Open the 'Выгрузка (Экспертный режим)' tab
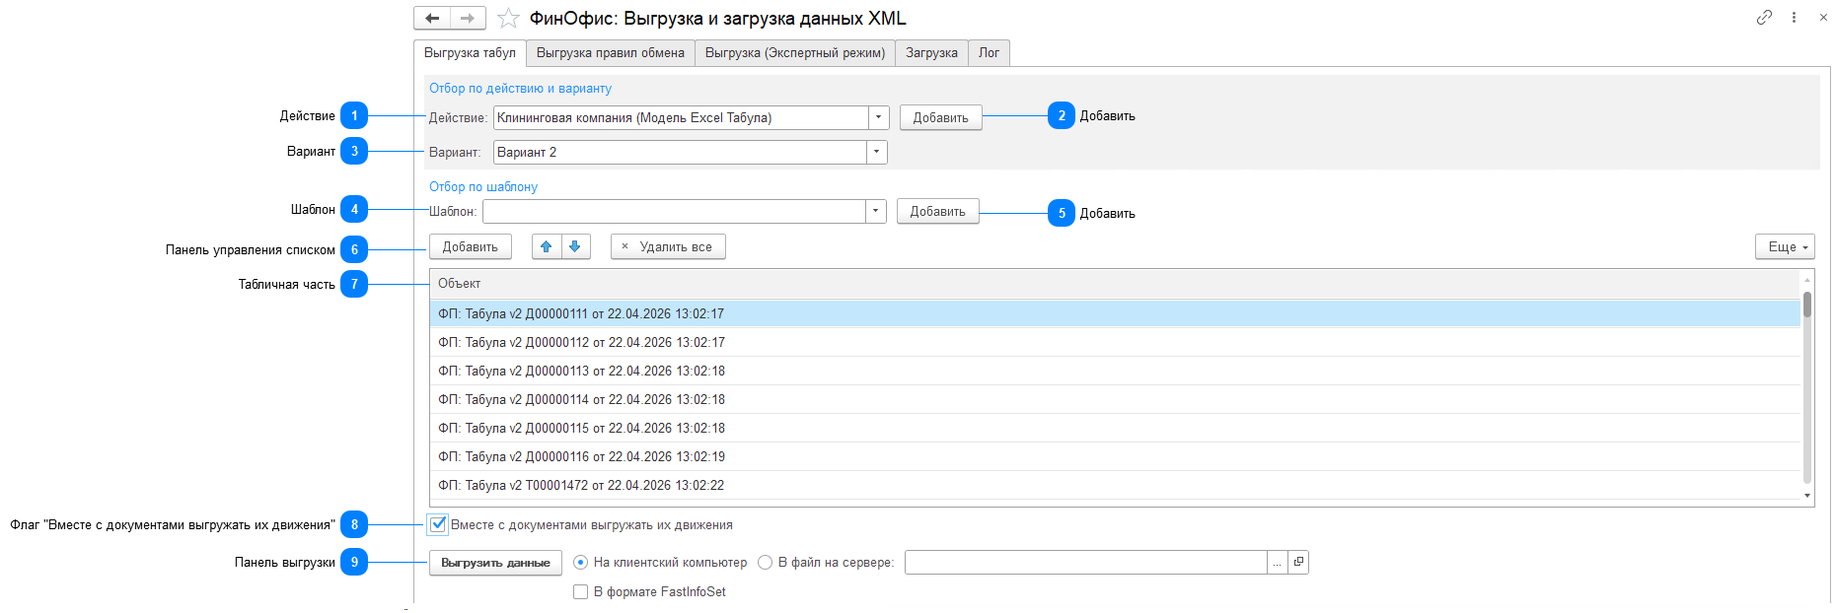The image size is (1836, 613). [794, 53]
